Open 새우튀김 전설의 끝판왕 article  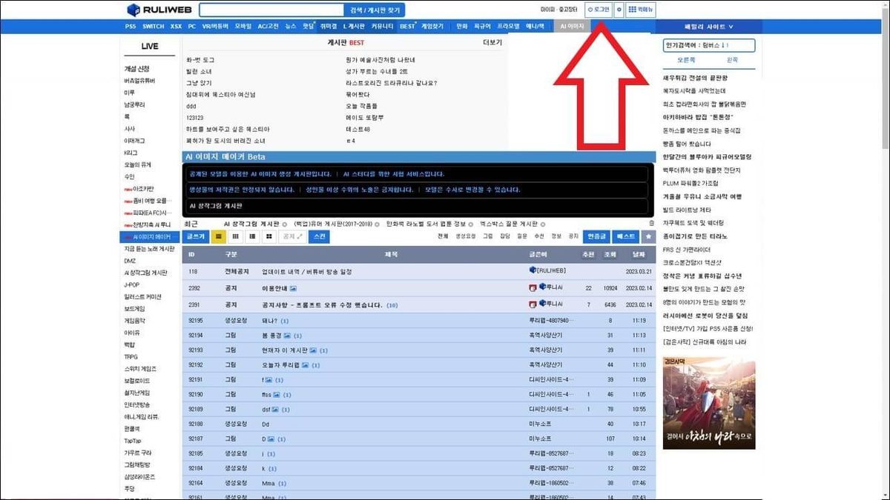(x=696, y=78)
